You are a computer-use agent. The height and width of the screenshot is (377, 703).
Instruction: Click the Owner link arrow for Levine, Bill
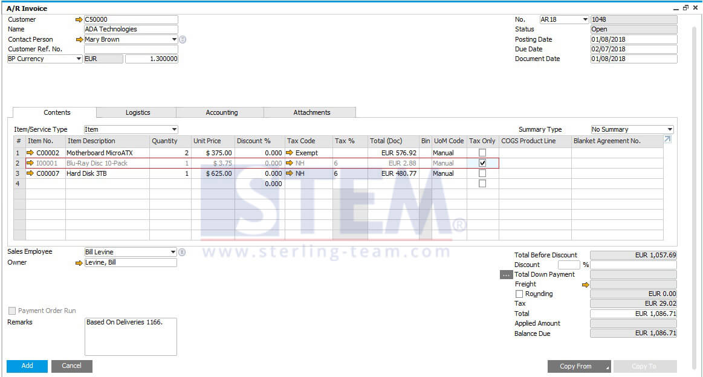pyautogui.click(x=79, y=263)
